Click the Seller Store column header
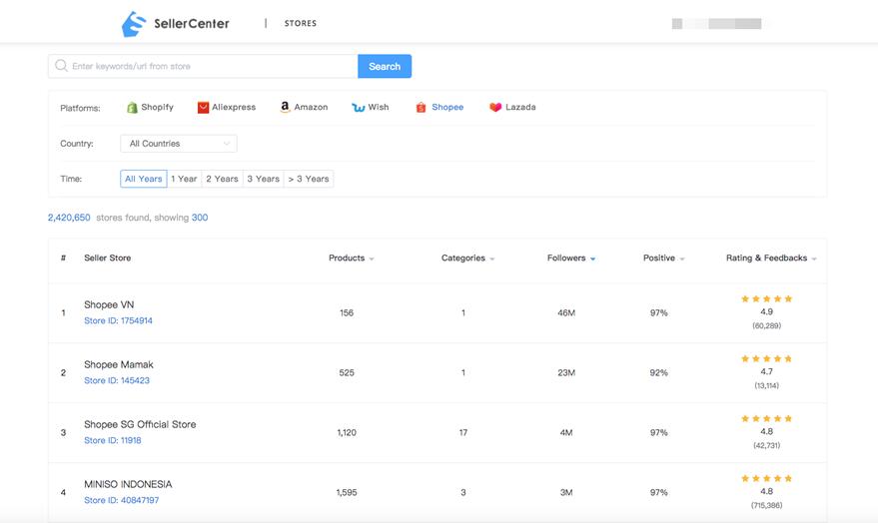This screenshot has width=878, height=523. click(x=108, y=258)
